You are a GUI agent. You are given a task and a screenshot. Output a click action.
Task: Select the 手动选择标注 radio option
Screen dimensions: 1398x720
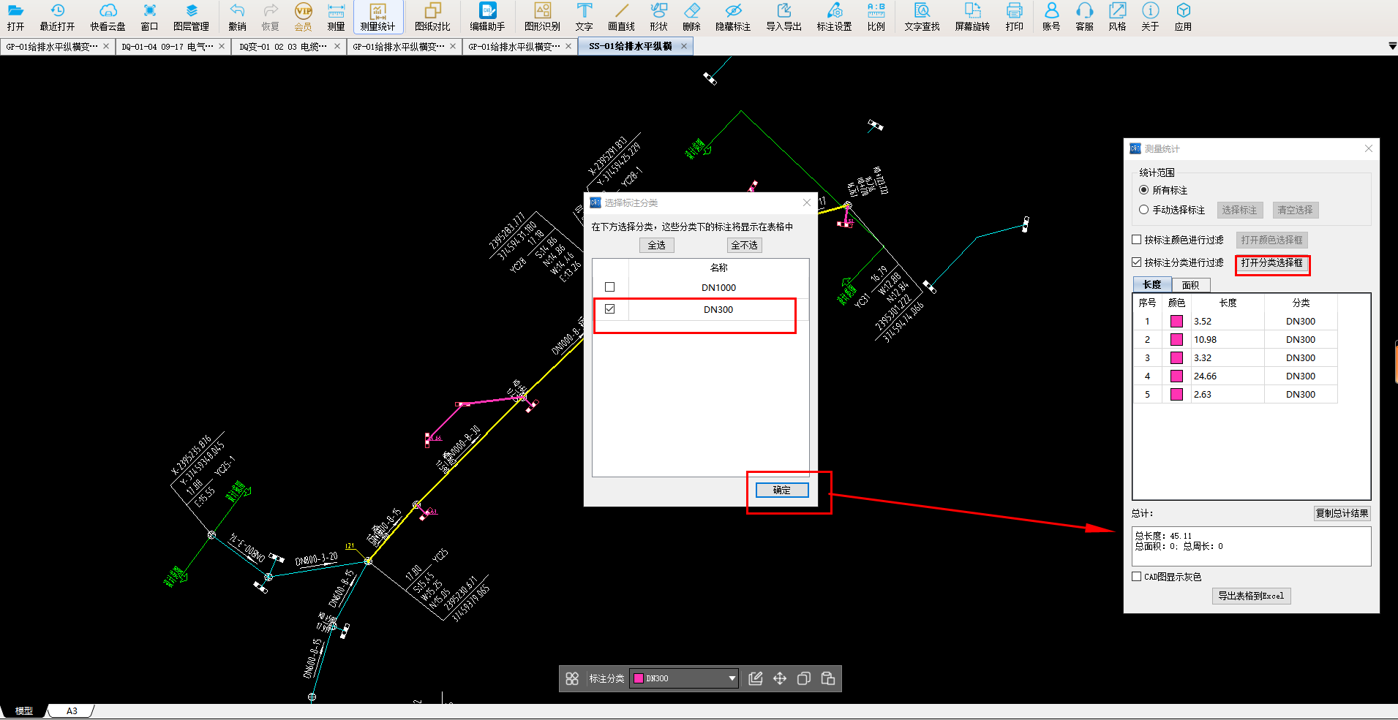tap(1144, 210)
